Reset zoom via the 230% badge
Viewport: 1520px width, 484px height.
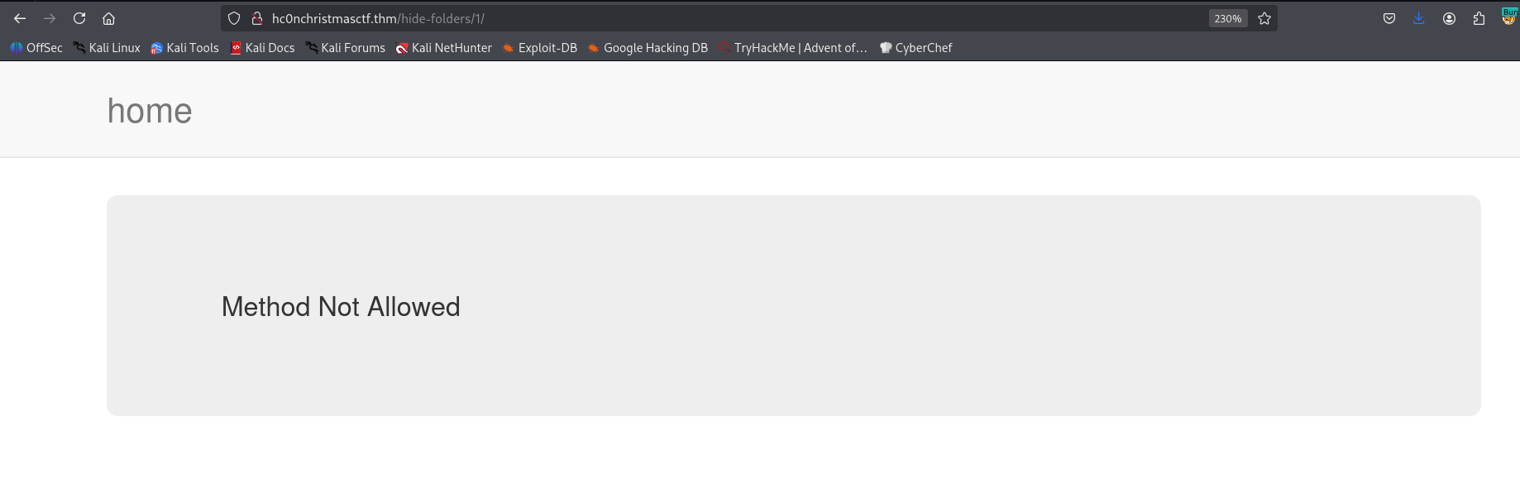click(x=1227, y=18)
